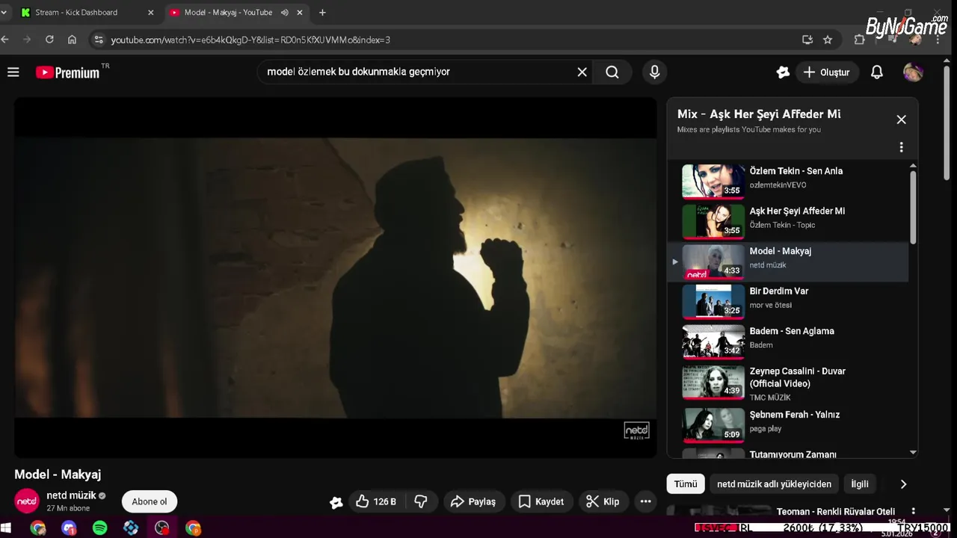Screen dimensions: 957x538
Task: Click the sparkle Ask icon below video
Action: pos(336,502)
